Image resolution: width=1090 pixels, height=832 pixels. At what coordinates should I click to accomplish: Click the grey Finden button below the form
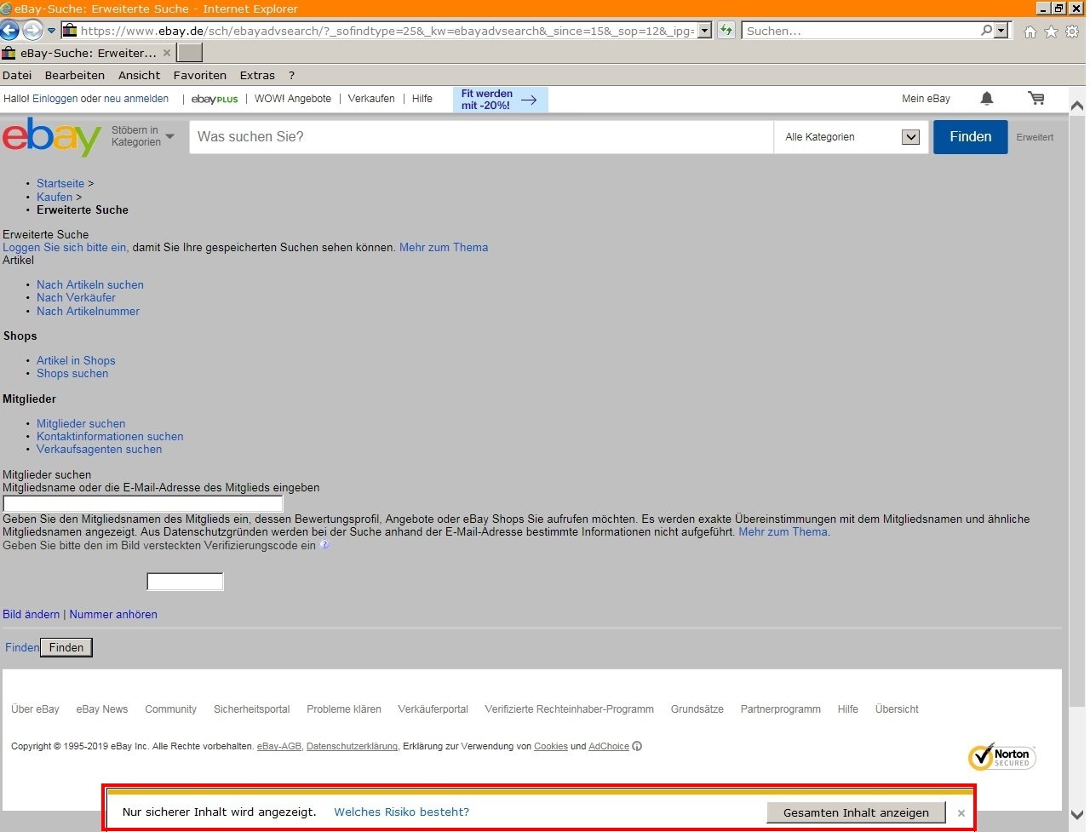(x=66, y=647)
